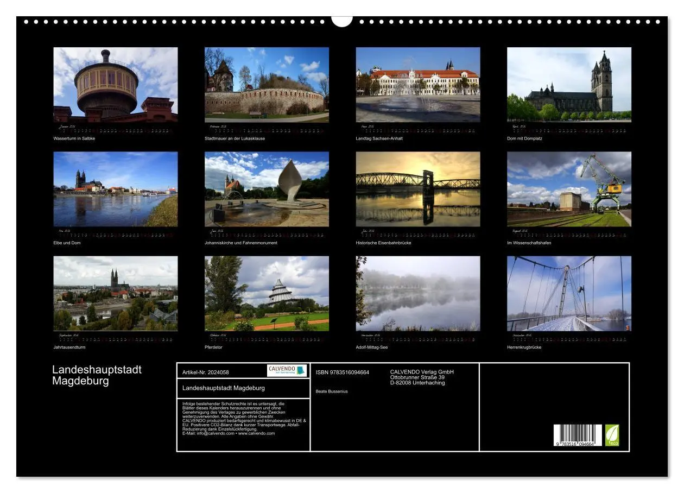
Task: Open the Johanniskirche und Fahnenmonument photo
Action: [267, 189]
